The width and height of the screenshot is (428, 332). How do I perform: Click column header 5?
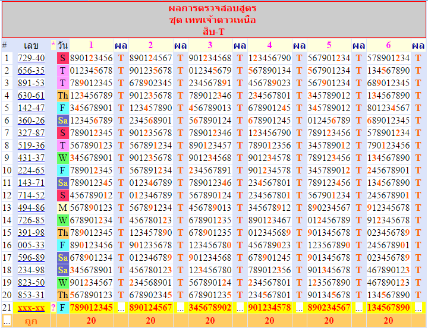(329, 45)
